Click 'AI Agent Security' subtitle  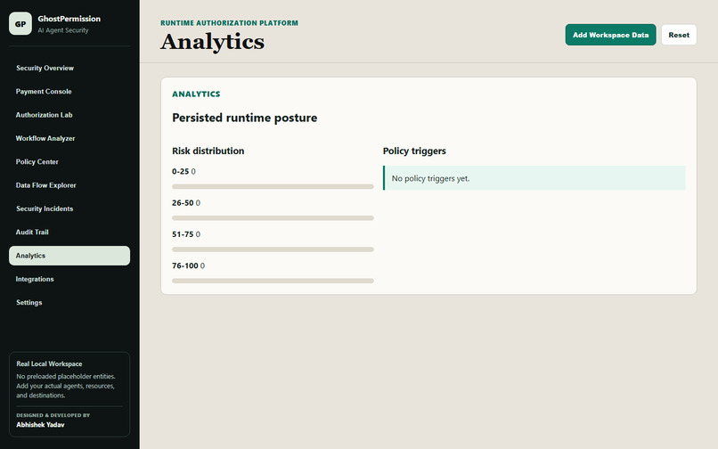coord(62,30)
